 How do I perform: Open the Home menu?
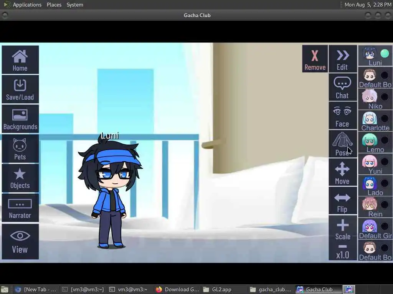pyautogui.click(x=20, y=60)
